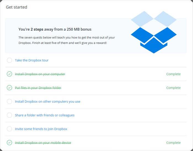Click the Dropbox open-box logo
193x151 pixels.
coord(154,33)
